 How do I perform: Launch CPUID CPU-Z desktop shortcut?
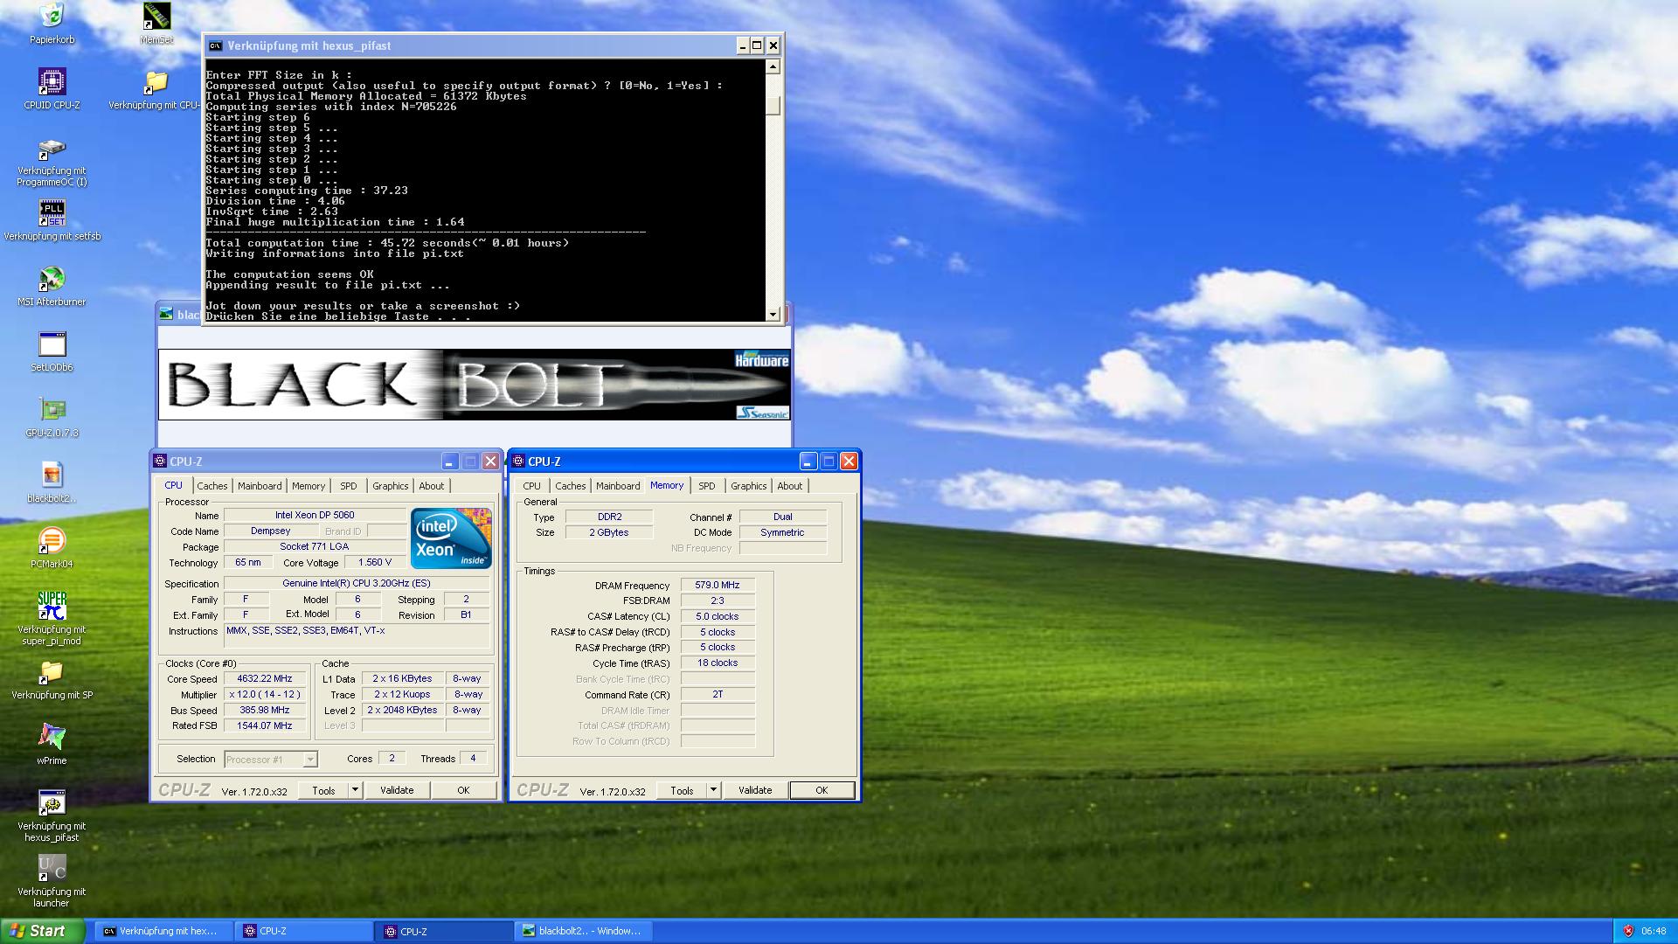[x=52, y=81]
